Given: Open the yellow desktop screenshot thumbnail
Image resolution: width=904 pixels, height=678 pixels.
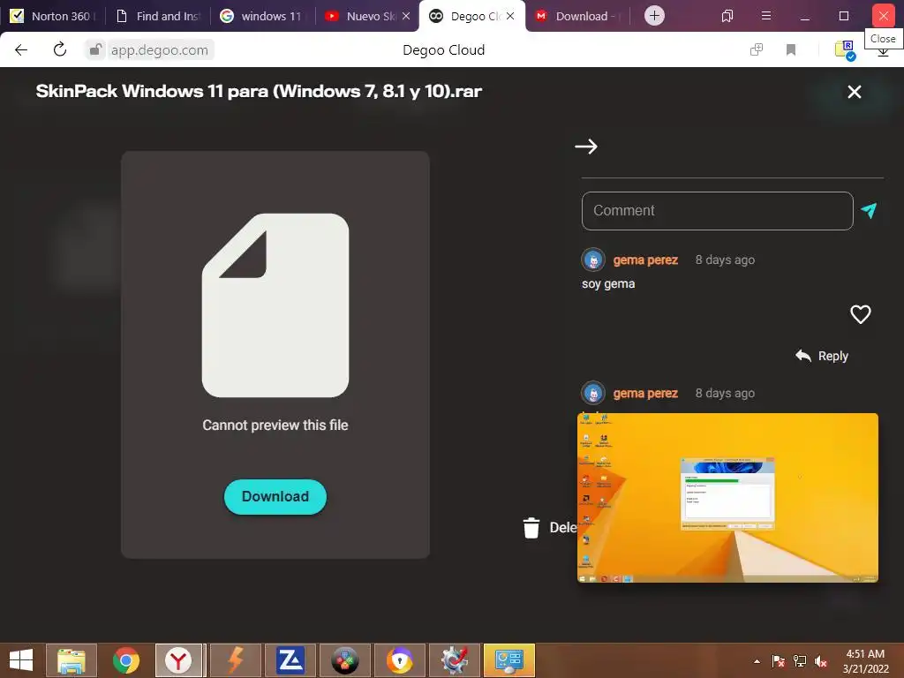Looking at the screenshot, I should click(x=727, y=498).
